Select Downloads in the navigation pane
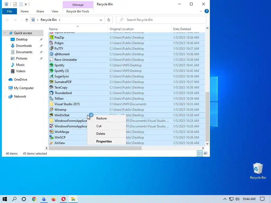 pos(24,45)
